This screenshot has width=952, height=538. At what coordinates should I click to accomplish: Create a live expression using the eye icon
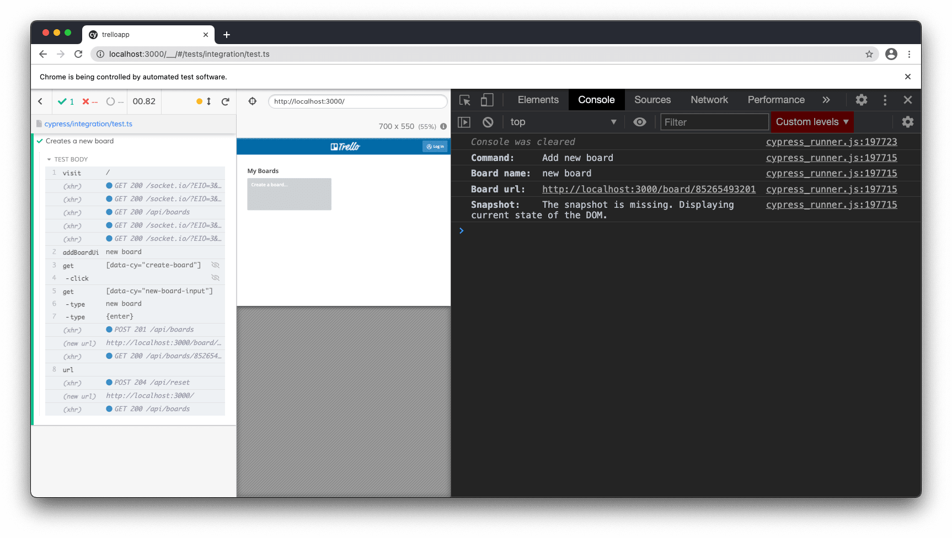[x=639, y=121]
